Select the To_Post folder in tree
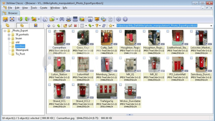 [x=20, y=54]
